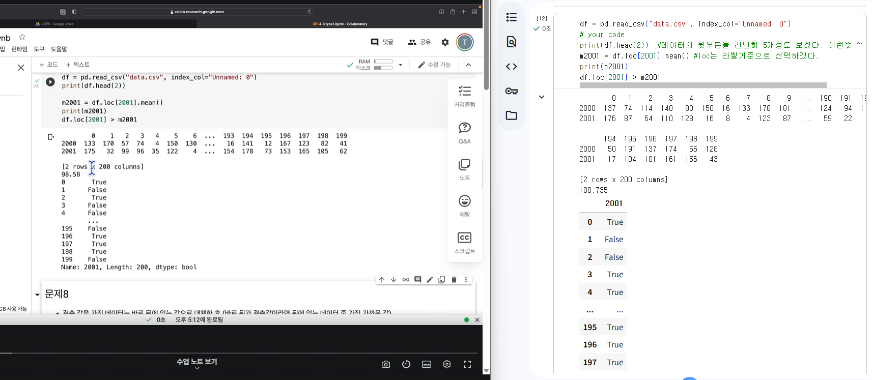Open the Q&A panel
The width and height of the screenshot is (872, 380).
click(x=464, y=133)
